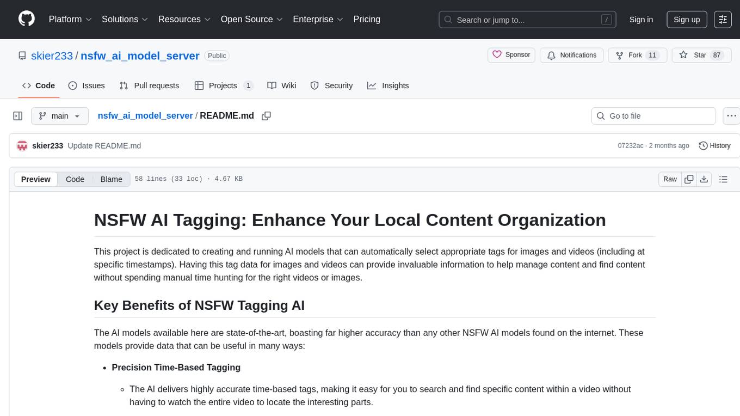Open the document outline icon
This screenshot has width=740, height=416.
click(723, 179)
